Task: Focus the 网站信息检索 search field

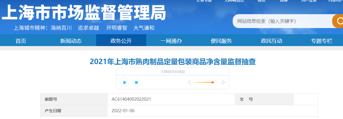Action: coord(282,21)
